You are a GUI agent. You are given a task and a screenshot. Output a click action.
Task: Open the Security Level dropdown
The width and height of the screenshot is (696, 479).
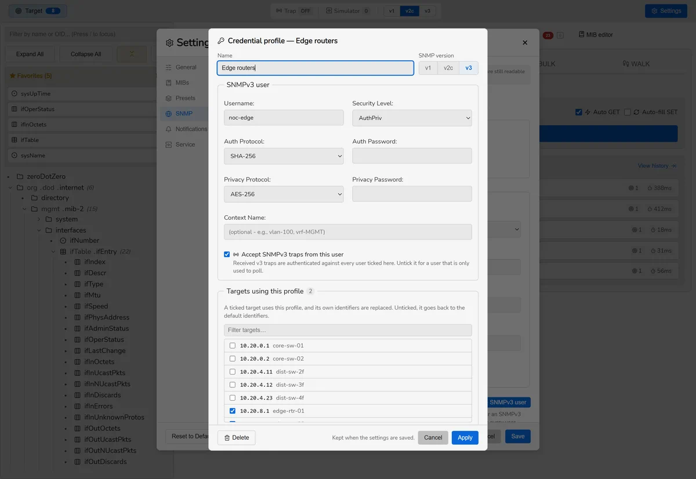coord(412,118)
